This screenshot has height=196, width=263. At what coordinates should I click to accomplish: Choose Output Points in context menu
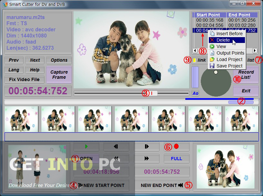227,53
